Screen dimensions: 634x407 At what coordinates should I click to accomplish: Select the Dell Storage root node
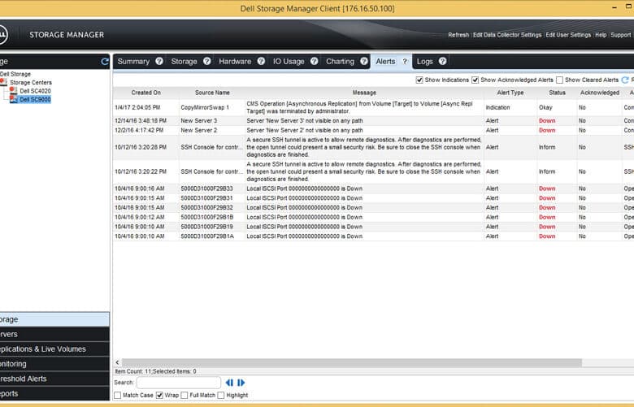tap(15, 74)
